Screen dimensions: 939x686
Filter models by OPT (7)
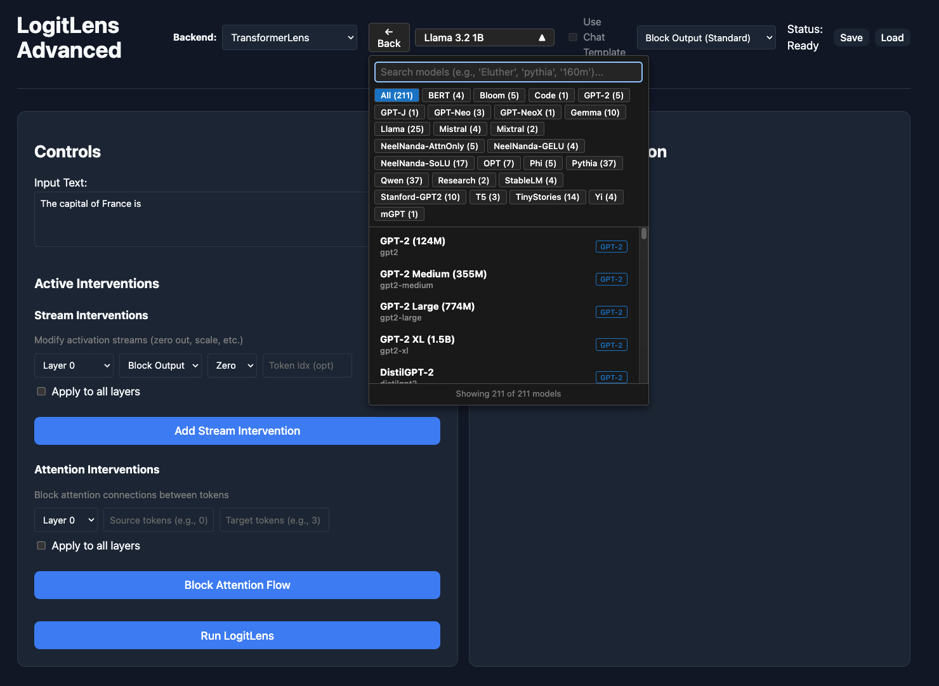499,163
